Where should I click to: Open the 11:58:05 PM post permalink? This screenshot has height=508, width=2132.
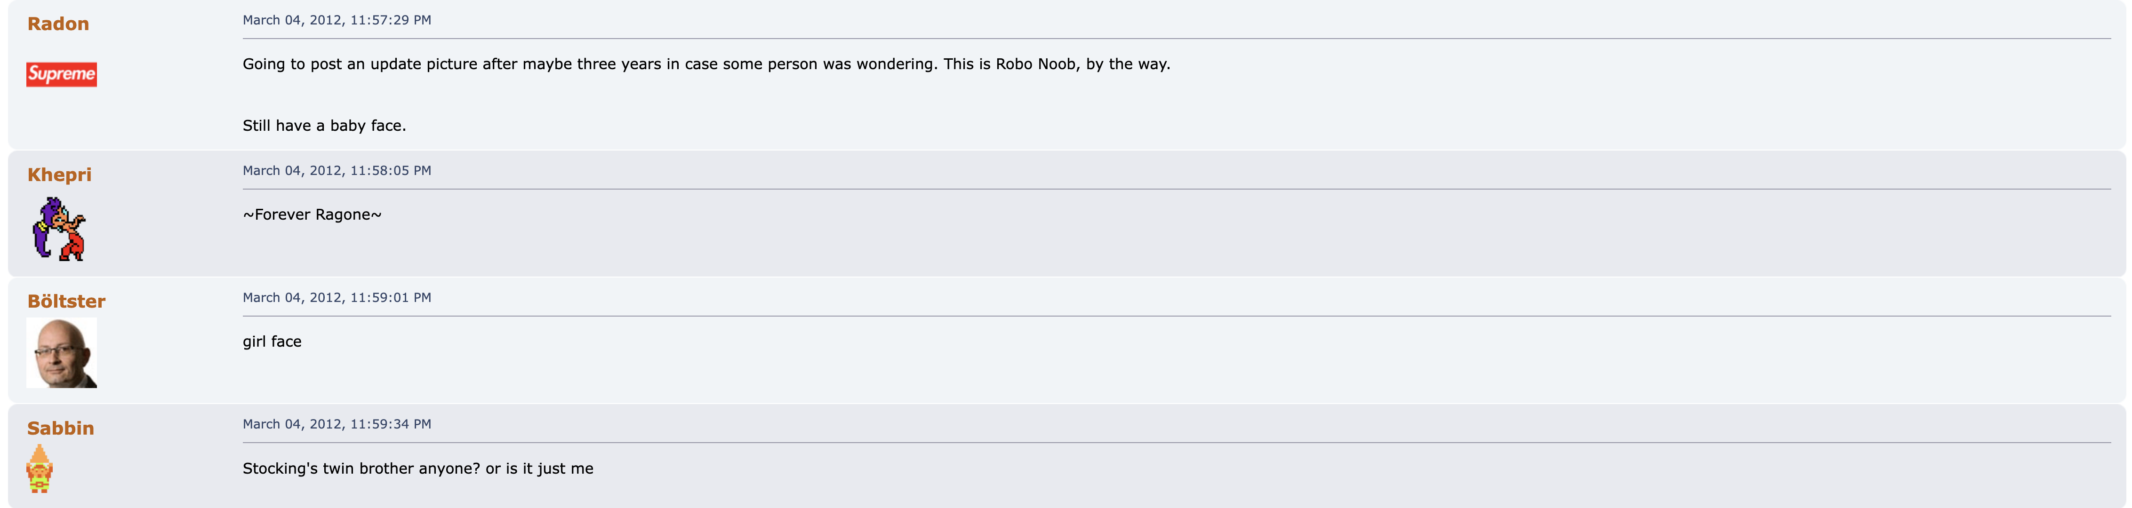click(336, 170)
